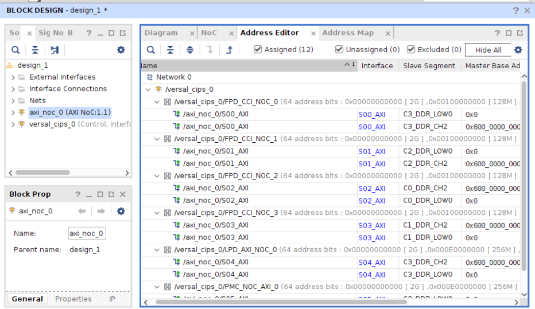Screen dimensions: 535x309
Task: Click the search icon in Address Editor toolbar
Action: pyautogui.click(x=151, y=50)
